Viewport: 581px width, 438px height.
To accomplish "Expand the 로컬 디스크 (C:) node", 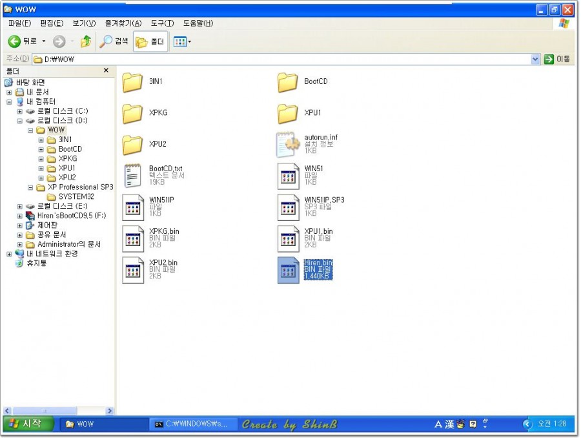I will coord(20,111).
